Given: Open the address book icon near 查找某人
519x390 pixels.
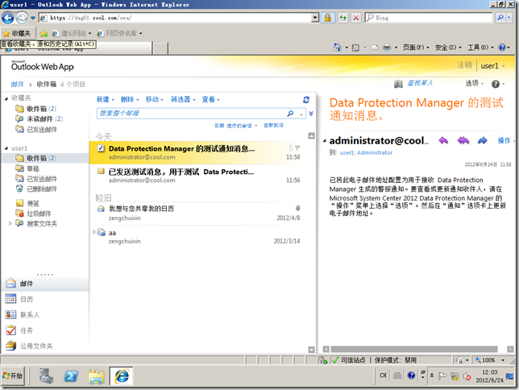Looking at the screenshot, I should click(398, 84).
